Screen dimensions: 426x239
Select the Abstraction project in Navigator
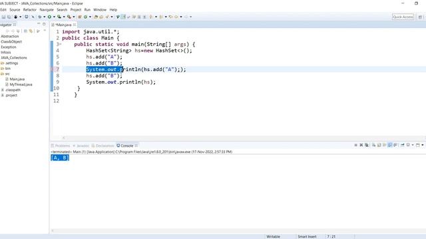click(x=10, y=37)
